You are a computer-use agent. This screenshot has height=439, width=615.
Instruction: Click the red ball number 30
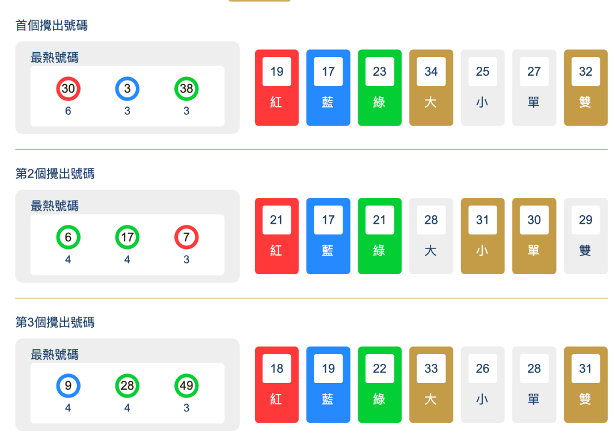tap(68, 90)
